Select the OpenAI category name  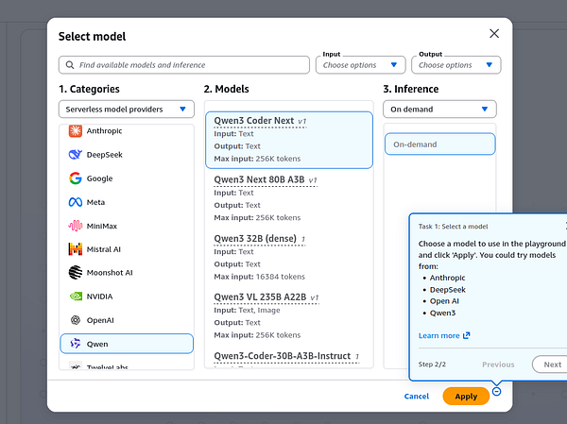click(100, 320)
